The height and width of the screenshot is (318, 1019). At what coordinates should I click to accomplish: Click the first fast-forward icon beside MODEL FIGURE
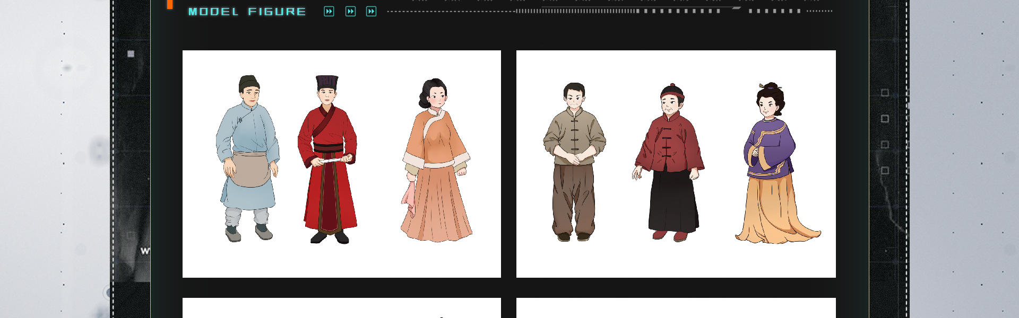point(329,12)
